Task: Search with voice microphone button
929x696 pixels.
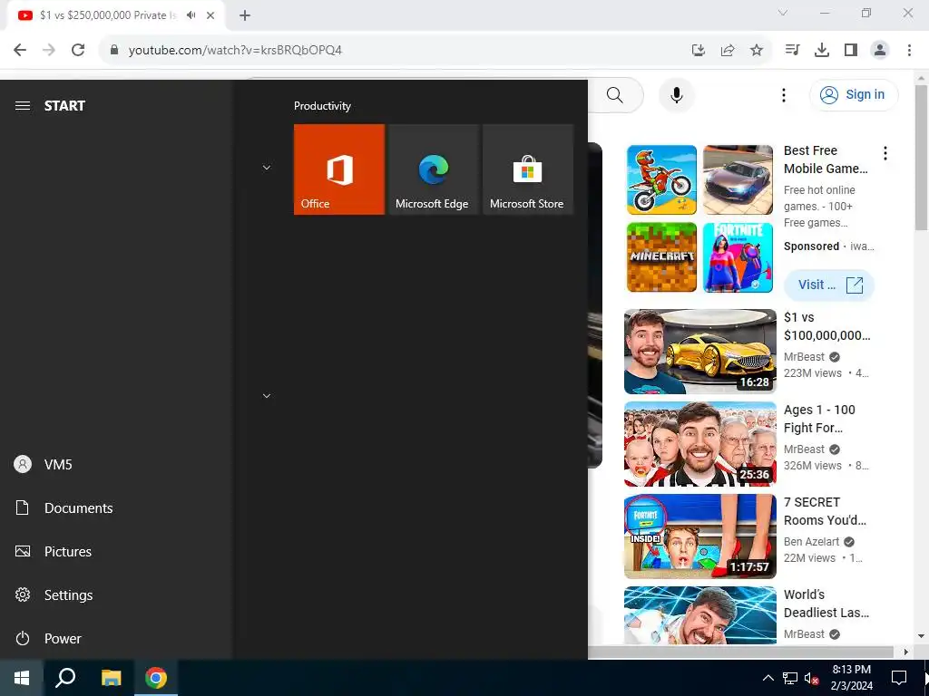Action: tap(676, 94)
